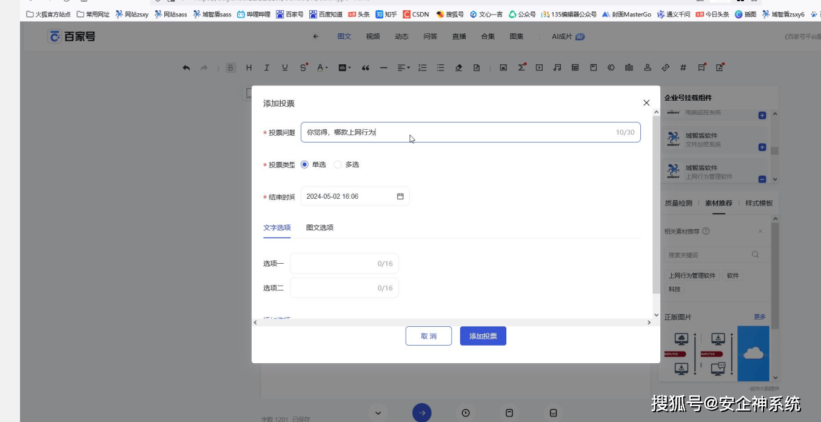Insert audio with music note icon

[x=557, y=68]
